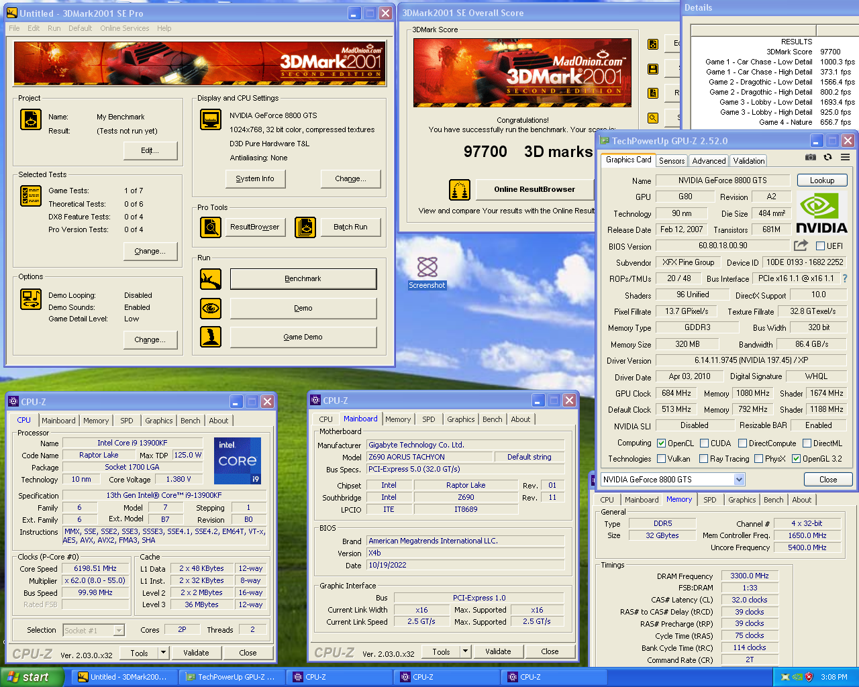The image size is (859, 687).
Task: Click the System Info button
Action: click(x=255, y=179)
